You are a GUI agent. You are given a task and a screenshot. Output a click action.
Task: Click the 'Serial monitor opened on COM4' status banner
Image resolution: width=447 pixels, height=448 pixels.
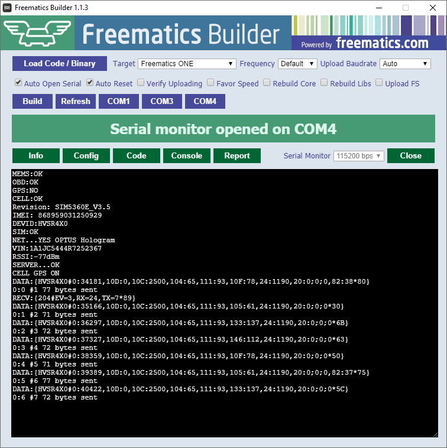[x=223, y=129]
